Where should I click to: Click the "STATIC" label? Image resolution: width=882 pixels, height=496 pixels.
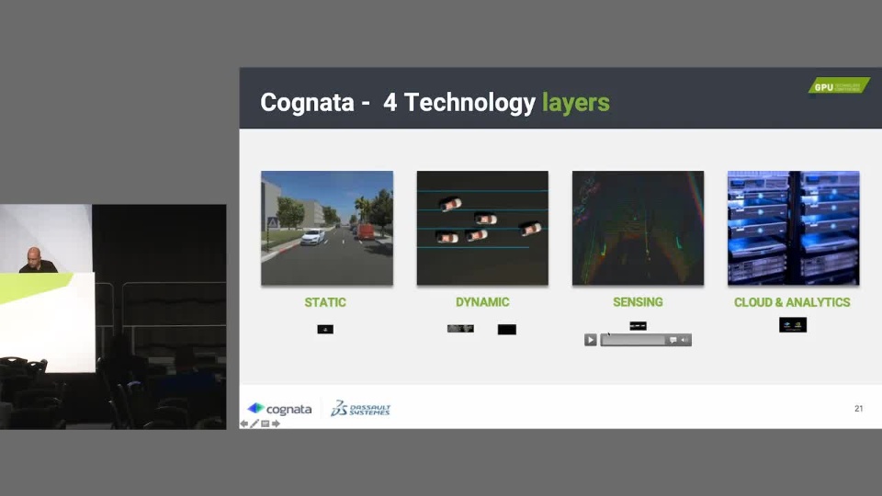click(325, 302)
